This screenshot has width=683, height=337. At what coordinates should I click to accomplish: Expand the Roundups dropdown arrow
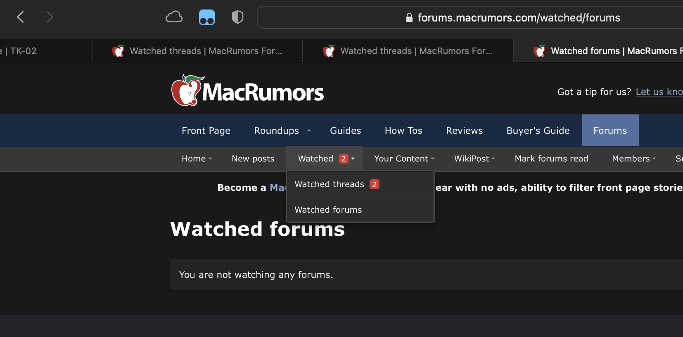click(x=309, y=131)
